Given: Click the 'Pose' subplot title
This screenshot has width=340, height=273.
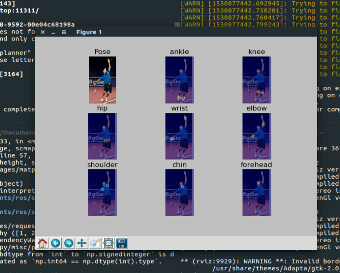Looking at the screenshot, I should pyautogui.click(x=102, y=51).
